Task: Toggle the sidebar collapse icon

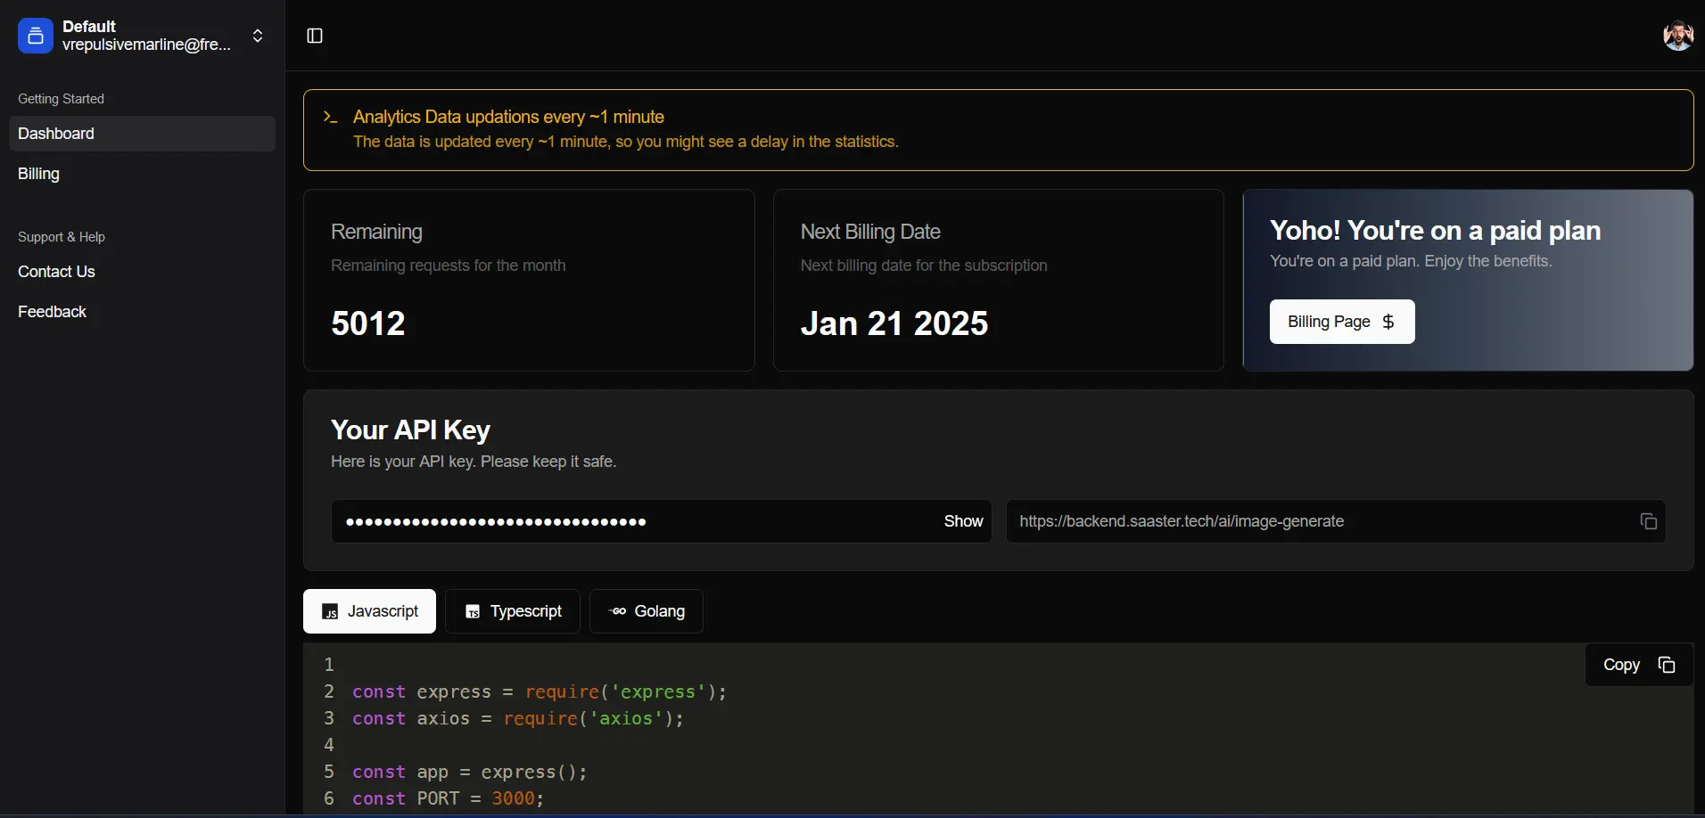Action: 315,36
